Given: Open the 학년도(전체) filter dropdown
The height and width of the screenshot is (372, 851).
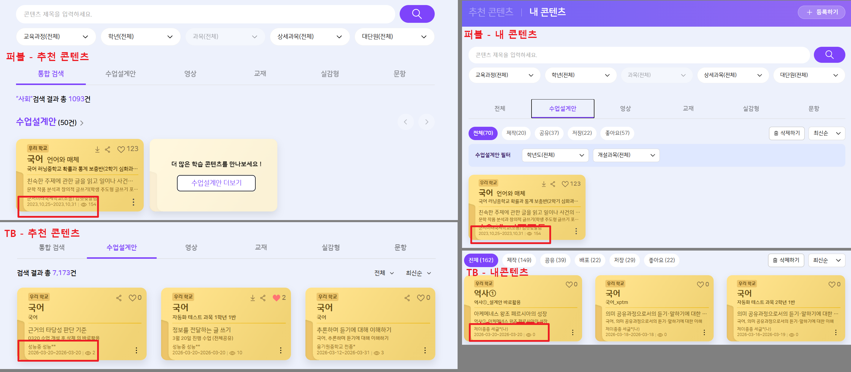Looking at the screenshot, I should click(555, 155).
